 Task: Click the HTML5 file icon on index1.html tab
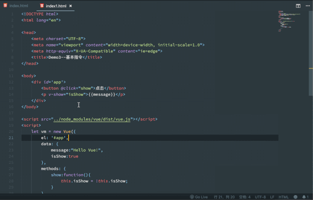click(x=42, y=5)
